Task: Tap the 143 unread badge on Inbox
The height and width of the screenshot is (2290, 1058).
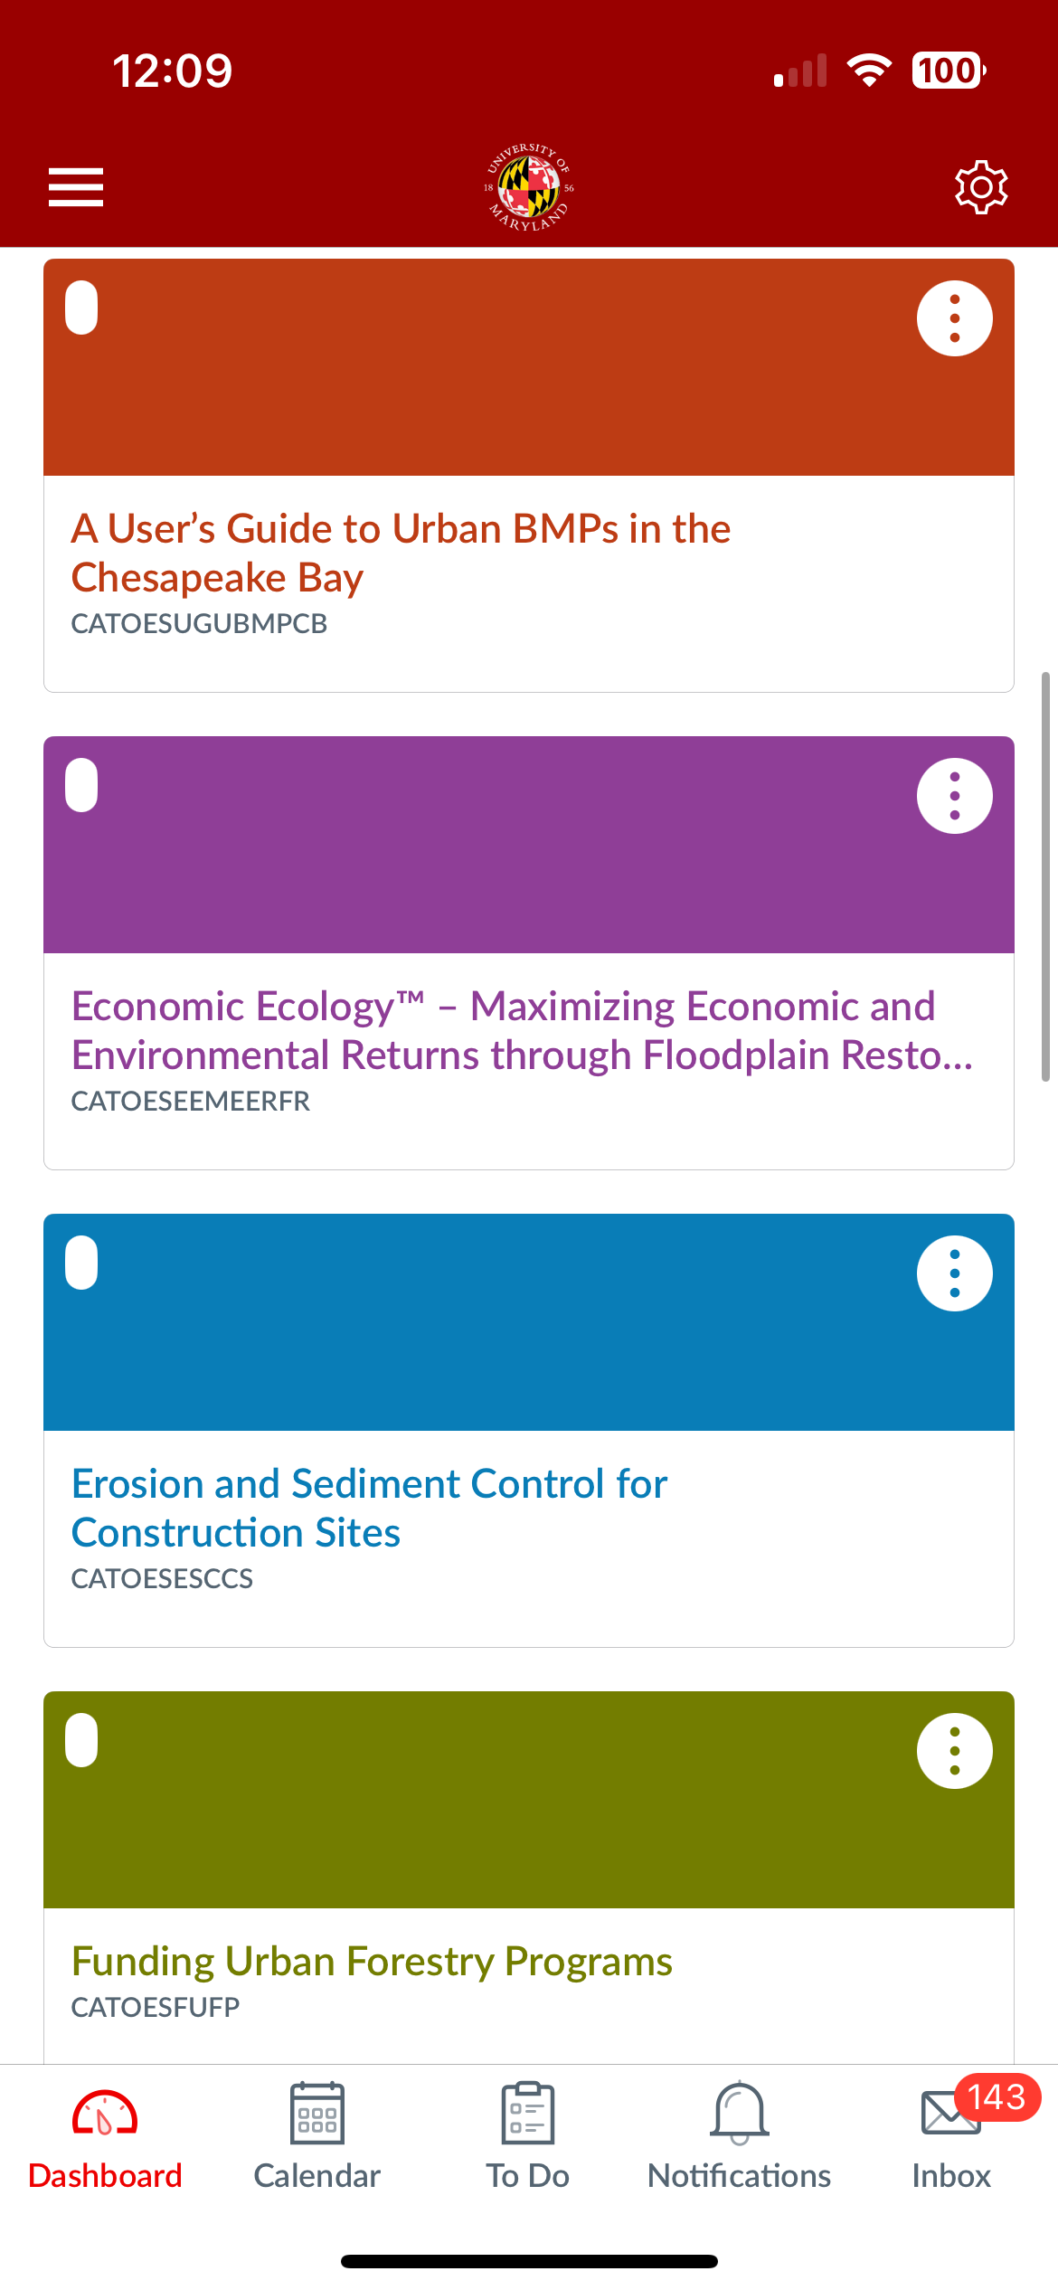Action: point(997,2096)
